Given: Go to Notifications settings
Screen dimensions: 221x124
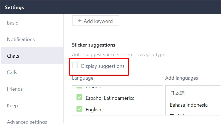Looking at the screenshot, I should tap(21, 39).
